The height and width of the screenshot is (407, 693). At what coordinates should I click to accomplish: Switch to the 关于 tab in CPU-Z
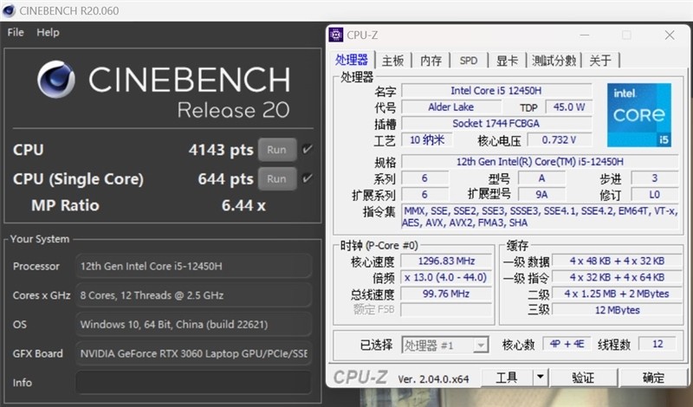pyautogui.click(x=600, y=61)
